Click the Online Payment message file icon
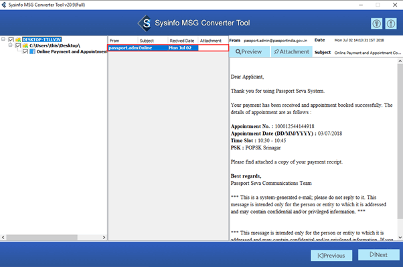 pos(32,51)
